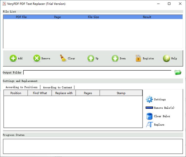Open Settings via the gear icon

(149, 99)
